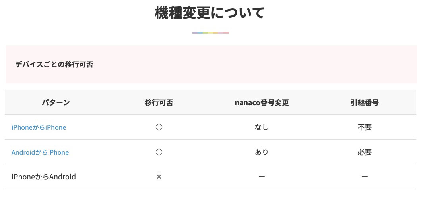Select the 移行可否 column header

click(159, 102)
